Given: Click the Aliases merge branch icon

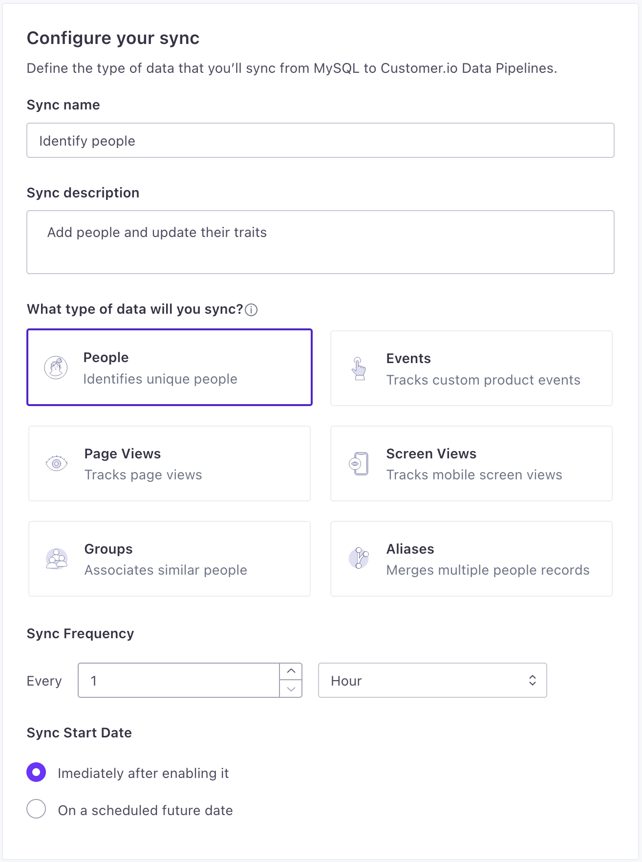Looking at the screenshot, I should (359, 558).
